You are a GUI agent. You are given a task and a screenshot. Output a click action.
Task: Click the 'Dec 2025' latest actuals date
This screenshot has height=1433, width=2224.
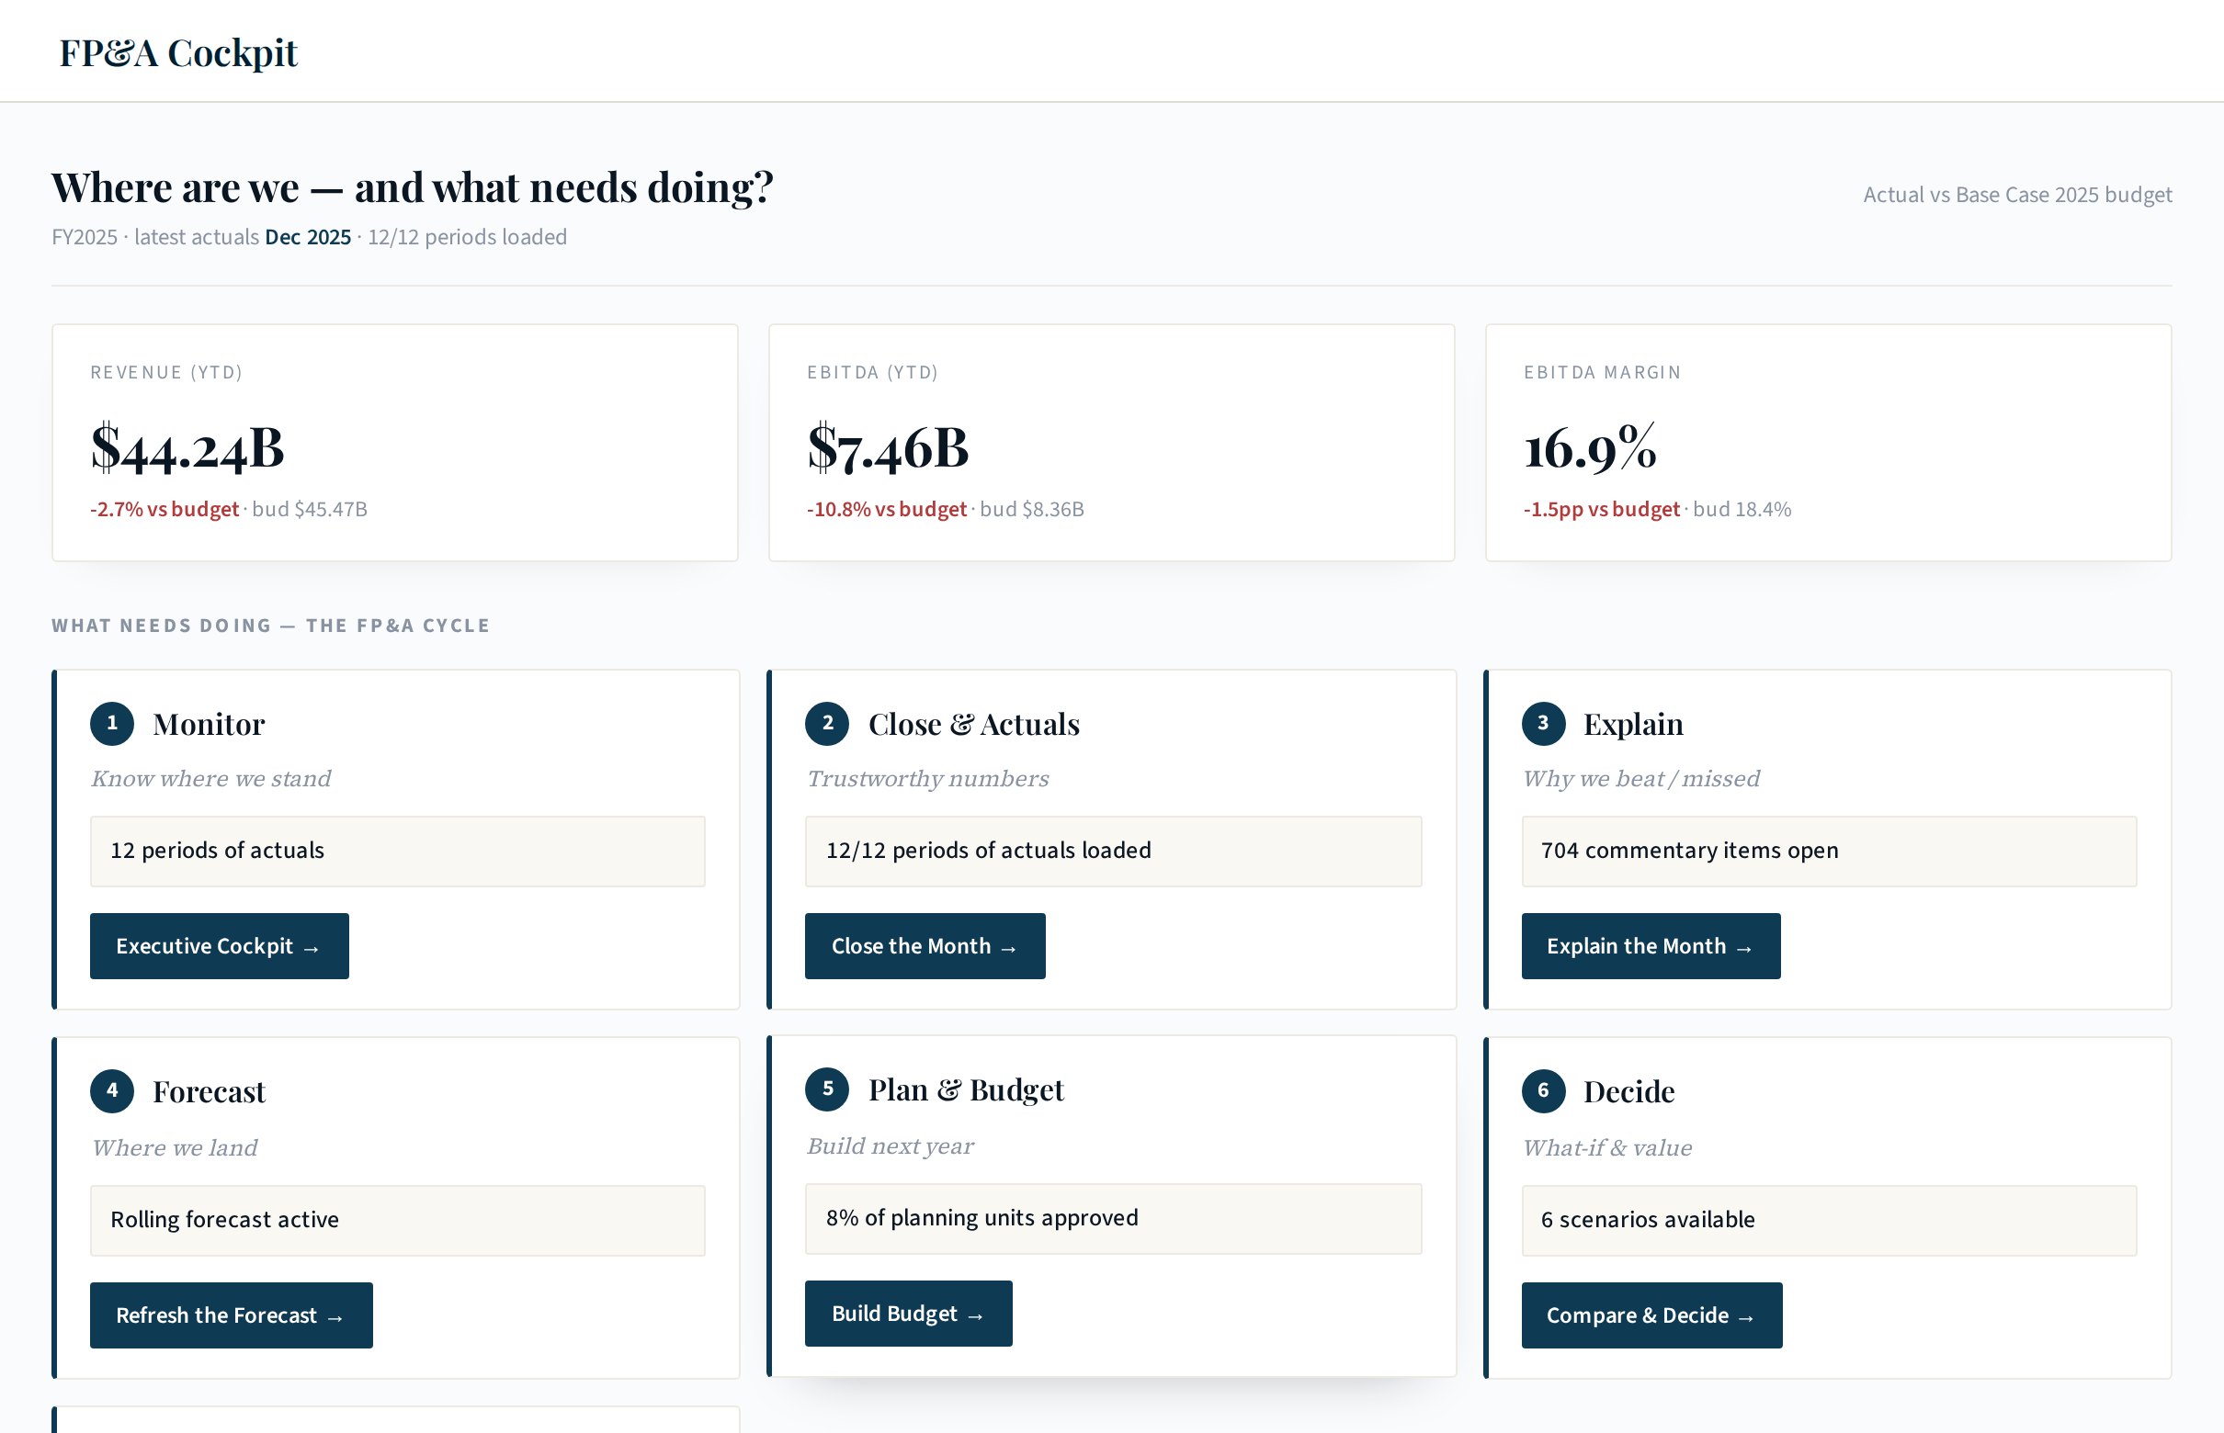[308, 237]
